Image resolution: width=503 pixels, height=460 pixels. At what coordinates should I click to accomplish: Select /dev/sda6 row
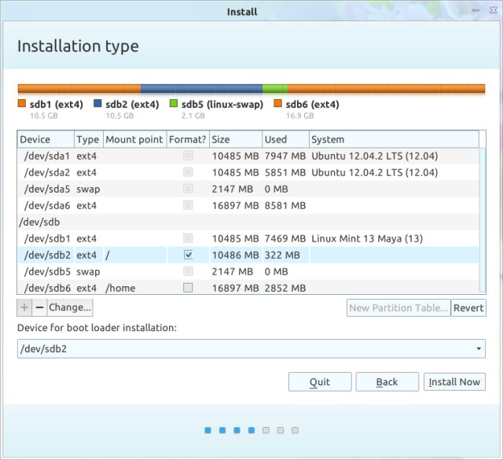(x=248, y=205)
